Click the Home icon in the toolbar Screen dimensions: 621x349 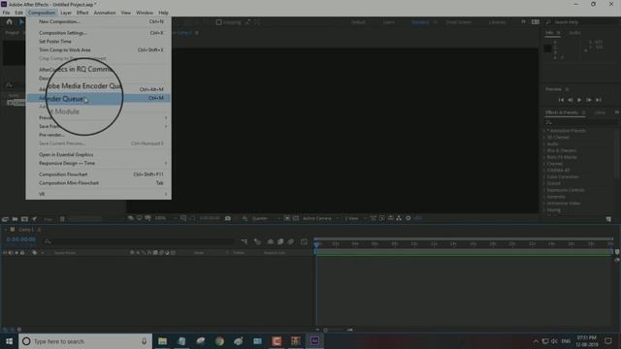[x=9, y=22]
